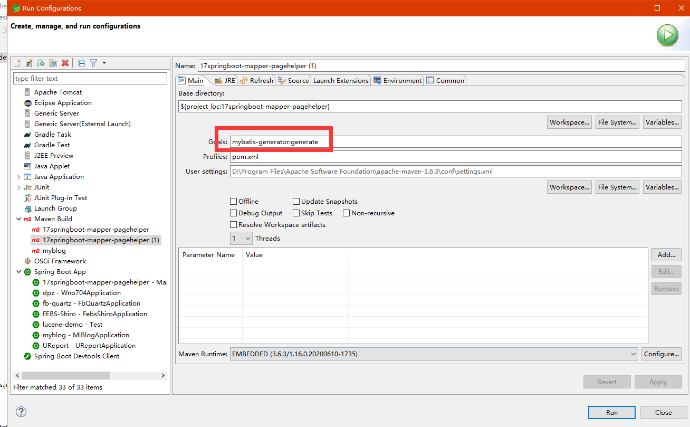690x427 pixels.
Task: Click the Configure... button for Maven Runtime
Action: click(661, 354)
